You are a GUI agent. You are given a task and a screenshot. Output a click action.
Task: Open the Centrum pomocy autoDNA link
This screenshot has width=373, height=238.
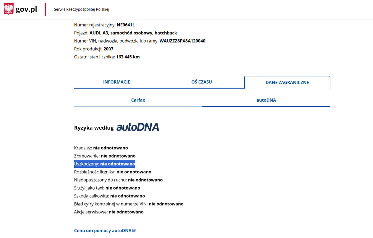[x=103, y=231]
